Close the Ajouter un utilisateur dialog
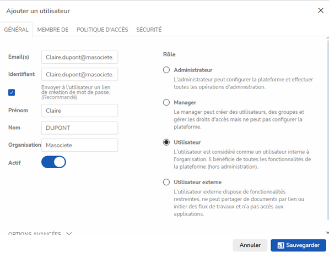This screenshot has width=329, height=254. coord(321,10)
